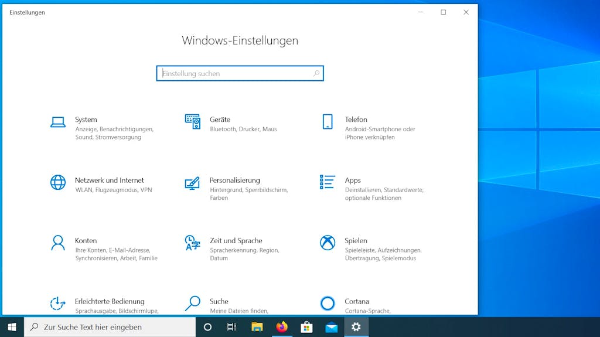Open the Suche magnifier category icon

point(192,303)
